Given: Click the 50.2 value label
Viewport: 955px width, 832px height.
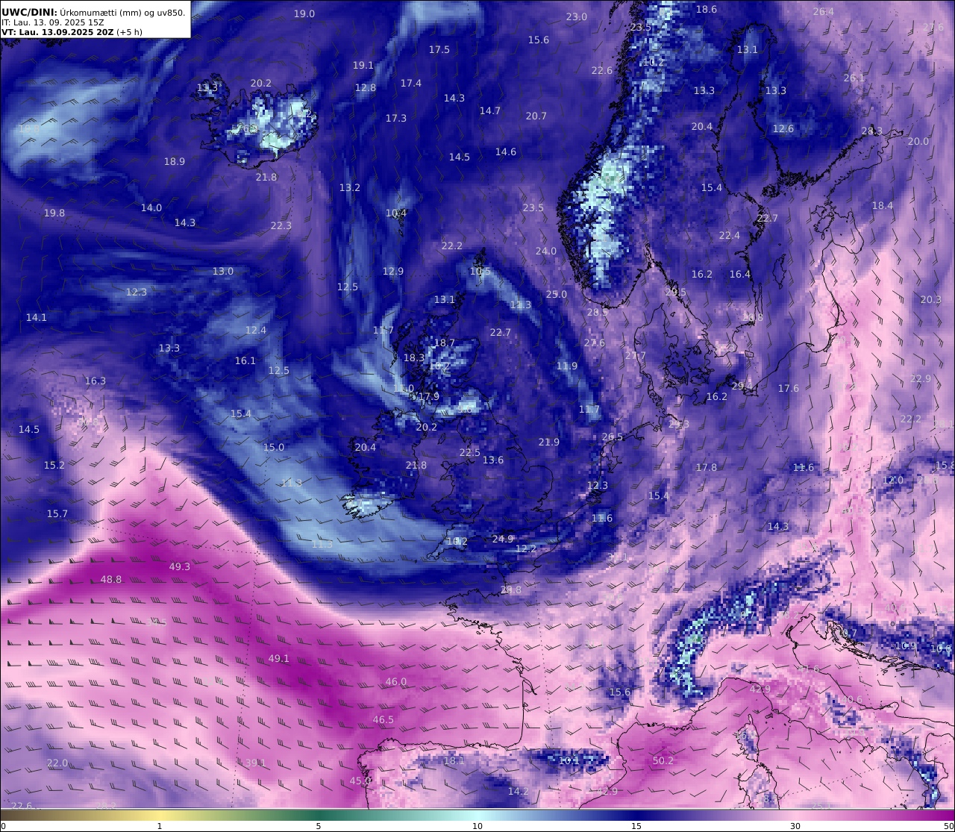Looking at the screenshot, I should (x=663, y=761).
